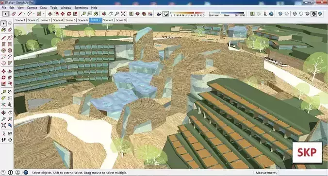
Task: Switch to Monochrome face style
Action: tap(320, 14)
